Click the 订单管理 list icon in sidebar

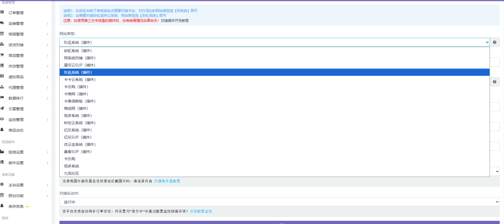(x=2, y=12)
